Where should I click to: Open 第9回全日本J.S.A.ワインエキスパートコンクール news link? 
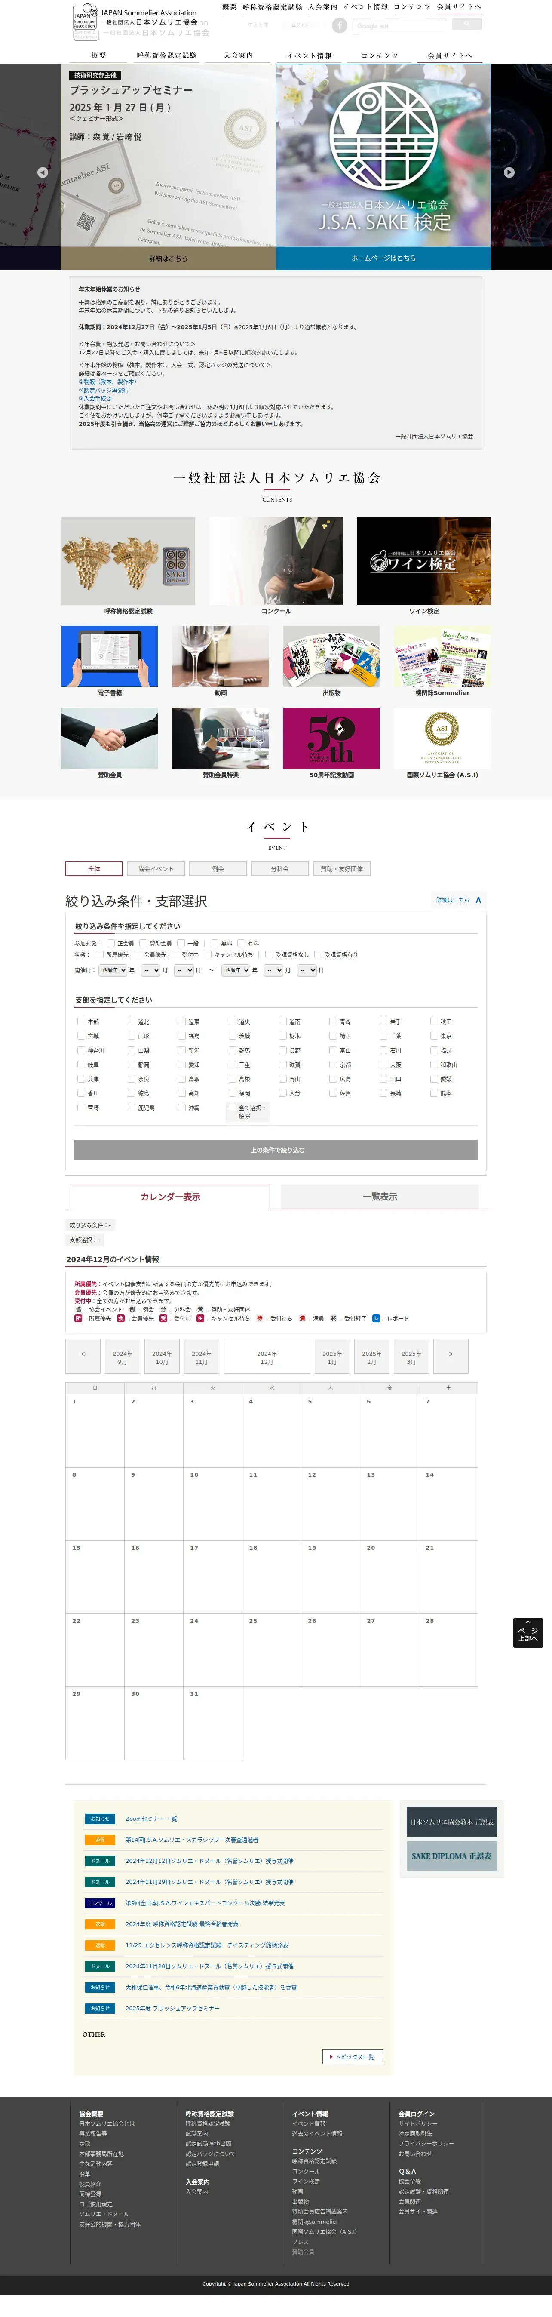pos(205,1903)
